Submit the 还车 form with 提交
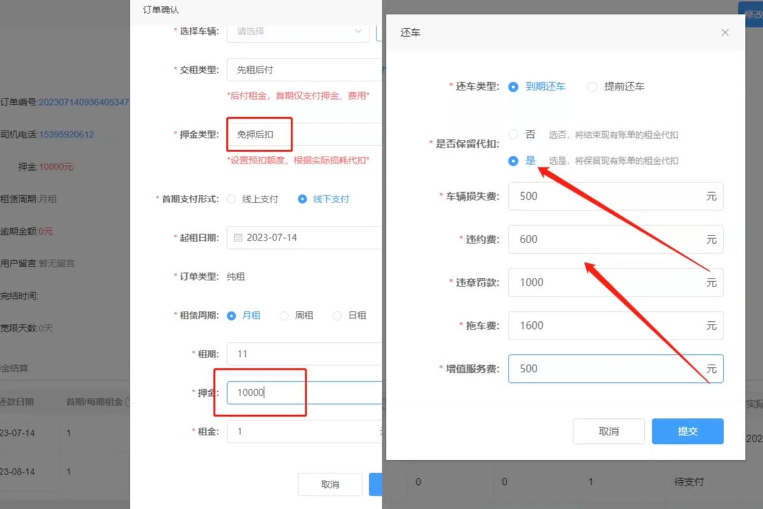The height and width of the screenshot is (509, 763). [687, 431]
